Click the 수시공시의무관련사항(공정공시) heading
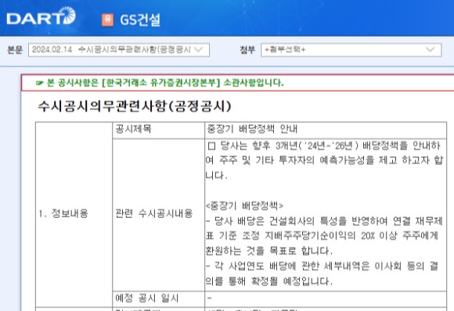This screenshot has height=311, width=454. coord(135,106)
